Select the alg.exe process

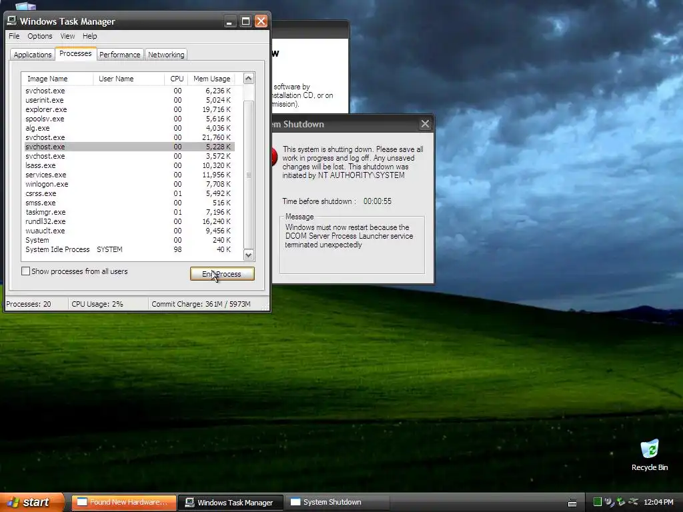click(129, 128)
